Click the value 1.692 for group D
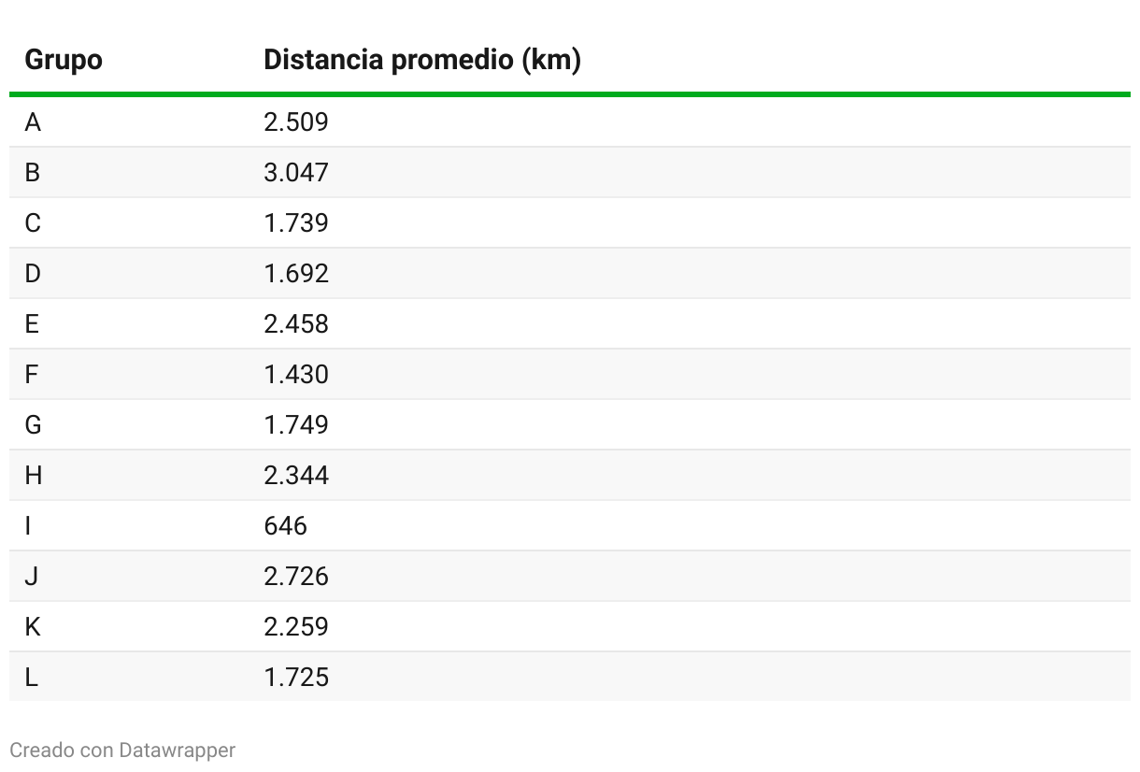This screenshot has width=1140, height=772. pyautogui.click(x=296, y=274)
